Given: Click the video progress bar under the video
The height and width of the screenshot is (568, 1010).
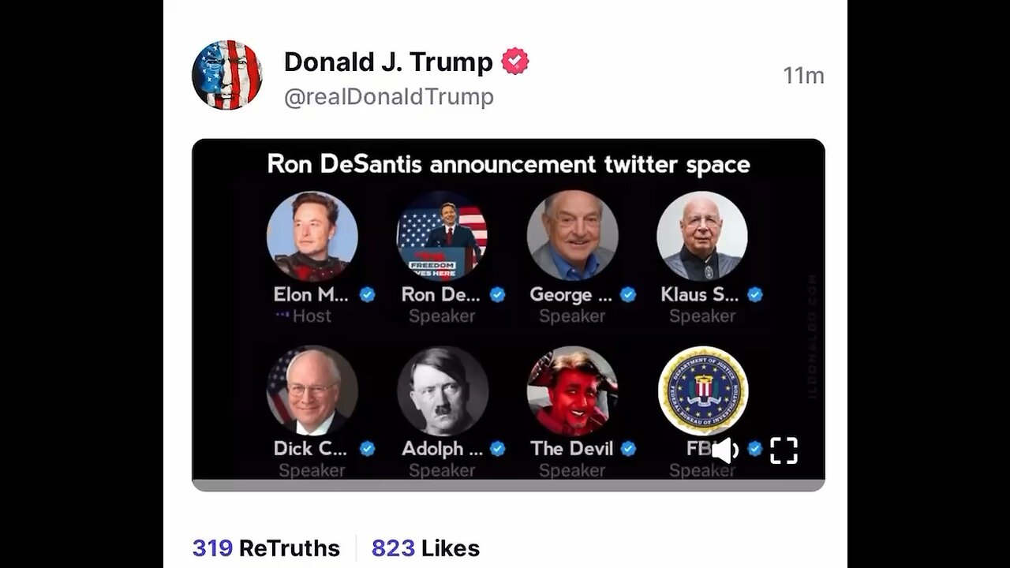Looking at the screenshot, I should point(508,485).
